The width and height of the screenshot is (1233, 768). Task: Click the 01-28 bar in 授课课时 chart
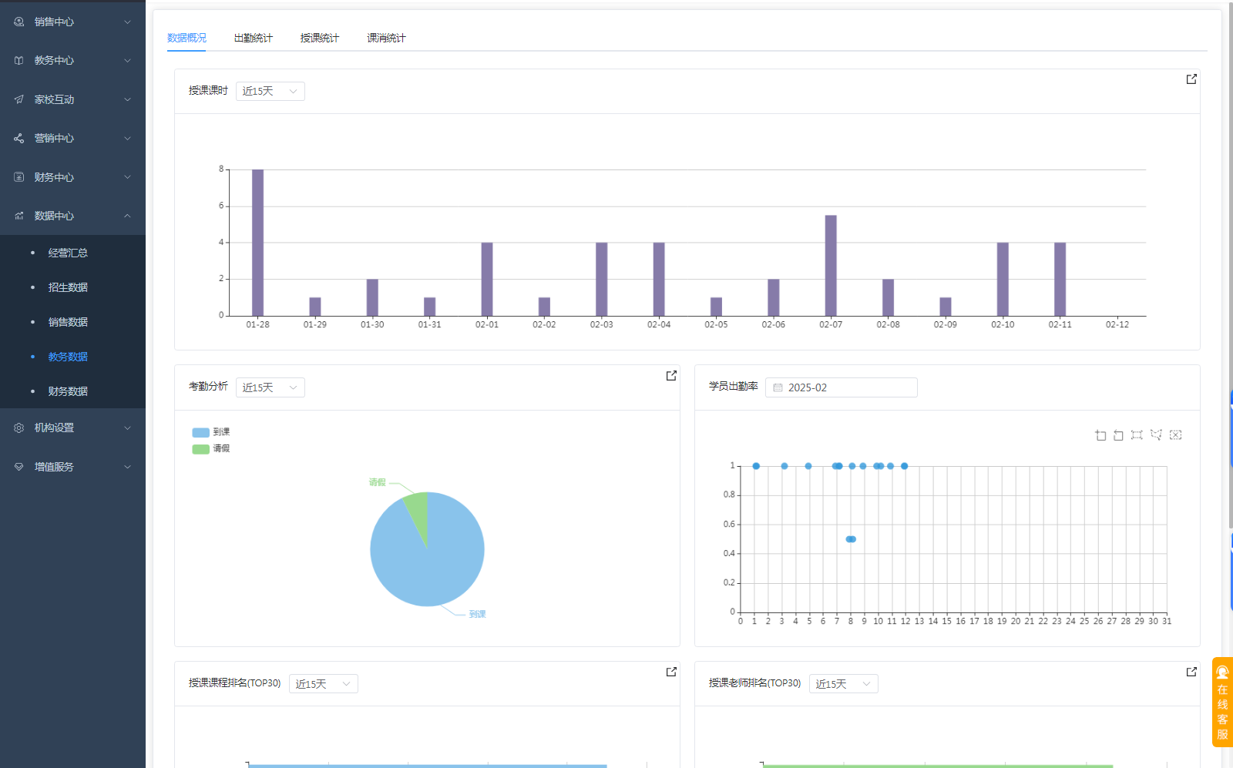257,243
